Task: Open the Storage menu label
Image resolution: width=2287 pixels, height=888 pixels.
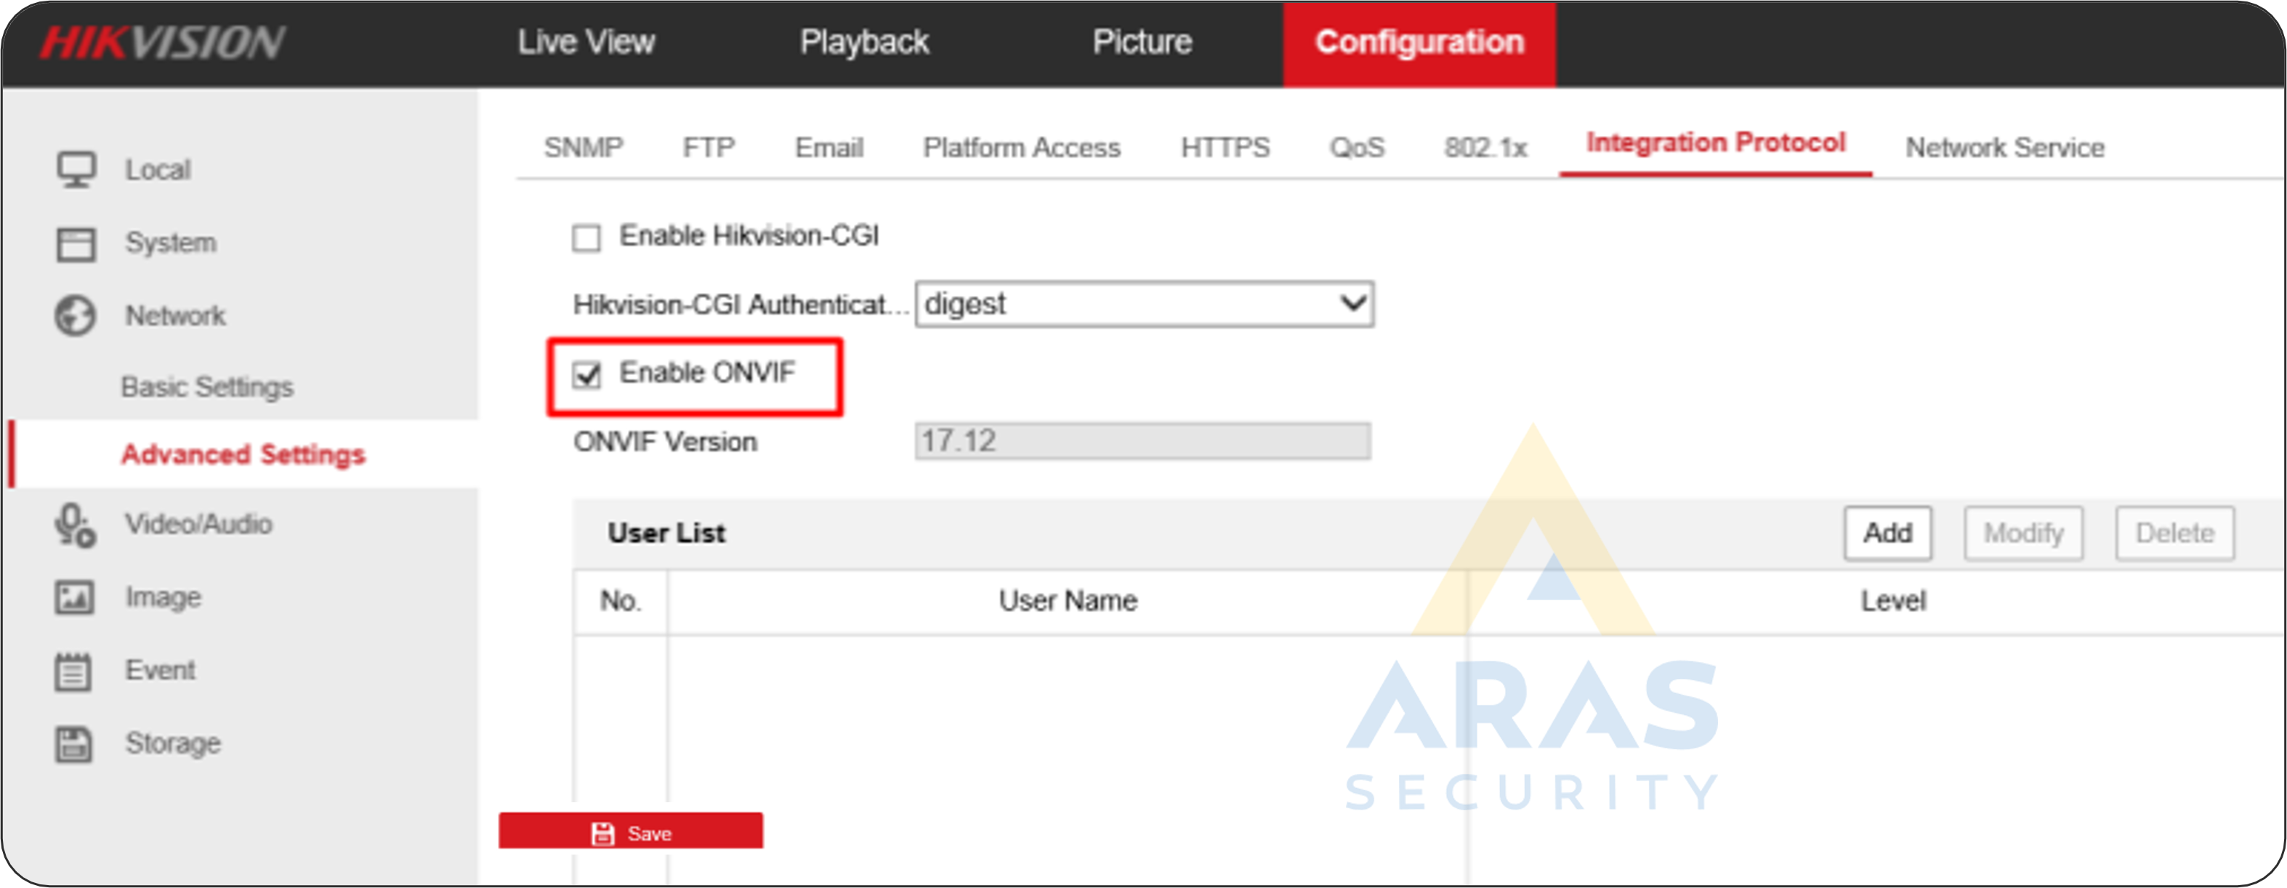Action: pos(173,744)
